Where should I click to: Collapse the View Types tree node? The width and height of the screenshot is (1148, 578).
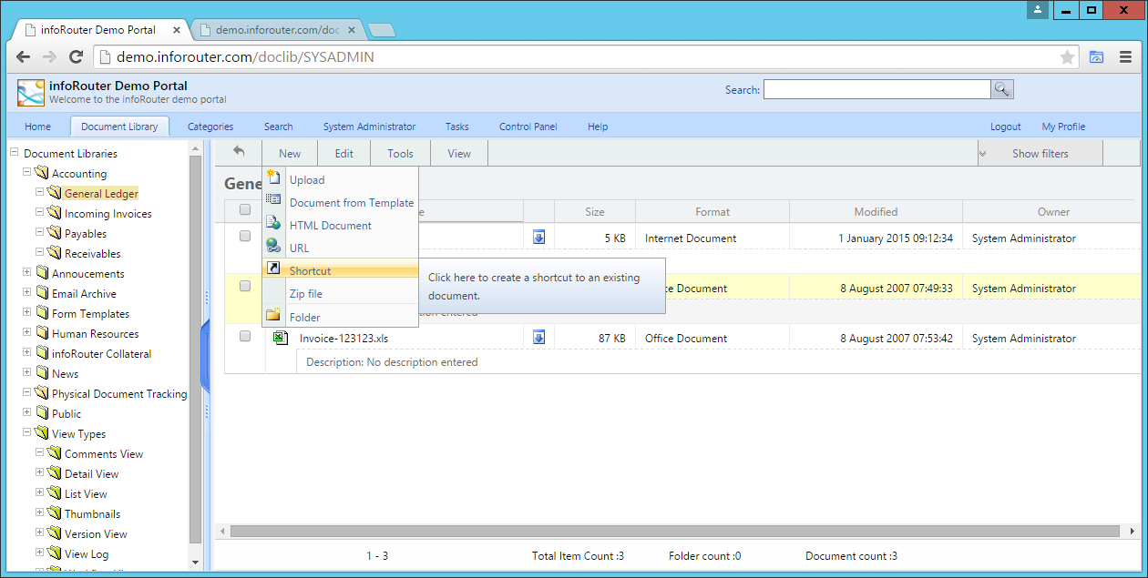pos(26,432)
